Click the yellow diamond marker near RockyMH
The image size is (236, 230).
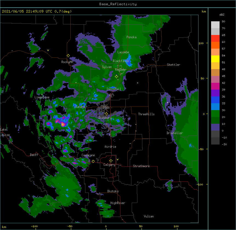[68, 56]
